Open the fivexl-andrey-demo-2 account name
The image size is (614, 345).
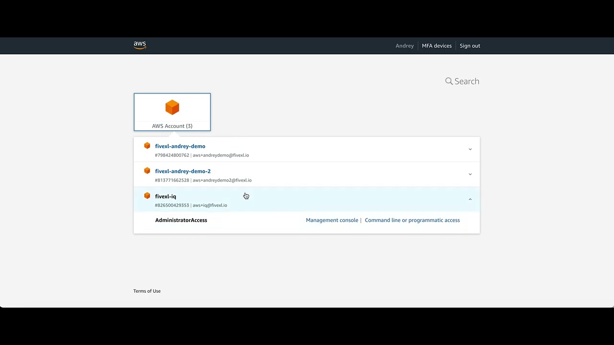point(183,171)
